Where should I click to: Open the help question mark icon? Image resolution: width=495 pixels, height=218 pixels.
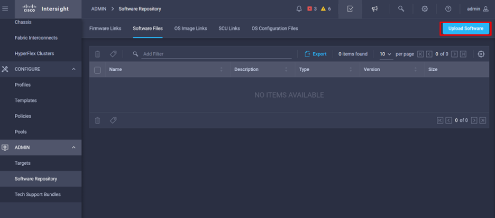[448, 9]
